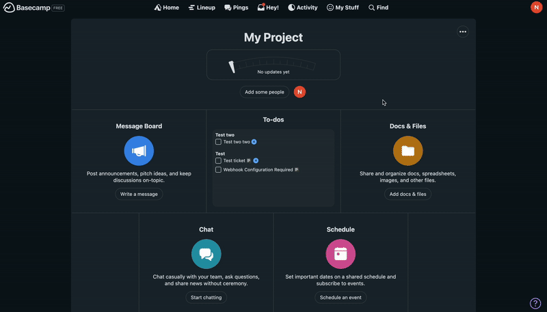Click notes icon beside Webhook Configuration Required
Screen dimensions: 547x312
(x=297, y=169)
